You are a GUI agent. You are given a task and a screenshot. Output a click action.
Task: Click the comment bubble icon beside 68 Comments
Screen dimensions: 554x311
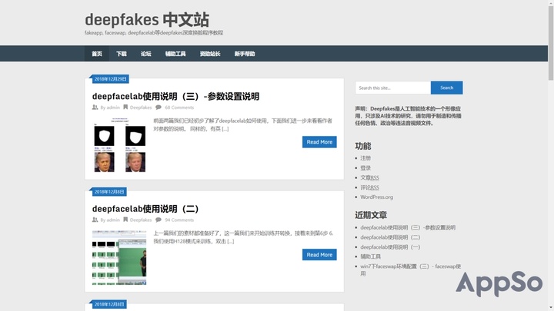[x=159, y=108]
